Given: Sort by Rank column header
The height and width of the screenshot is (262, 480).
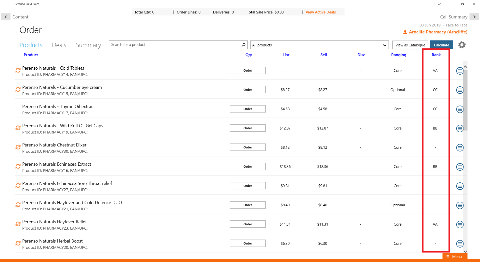Looking at the screenshot, I should point(436,55).
